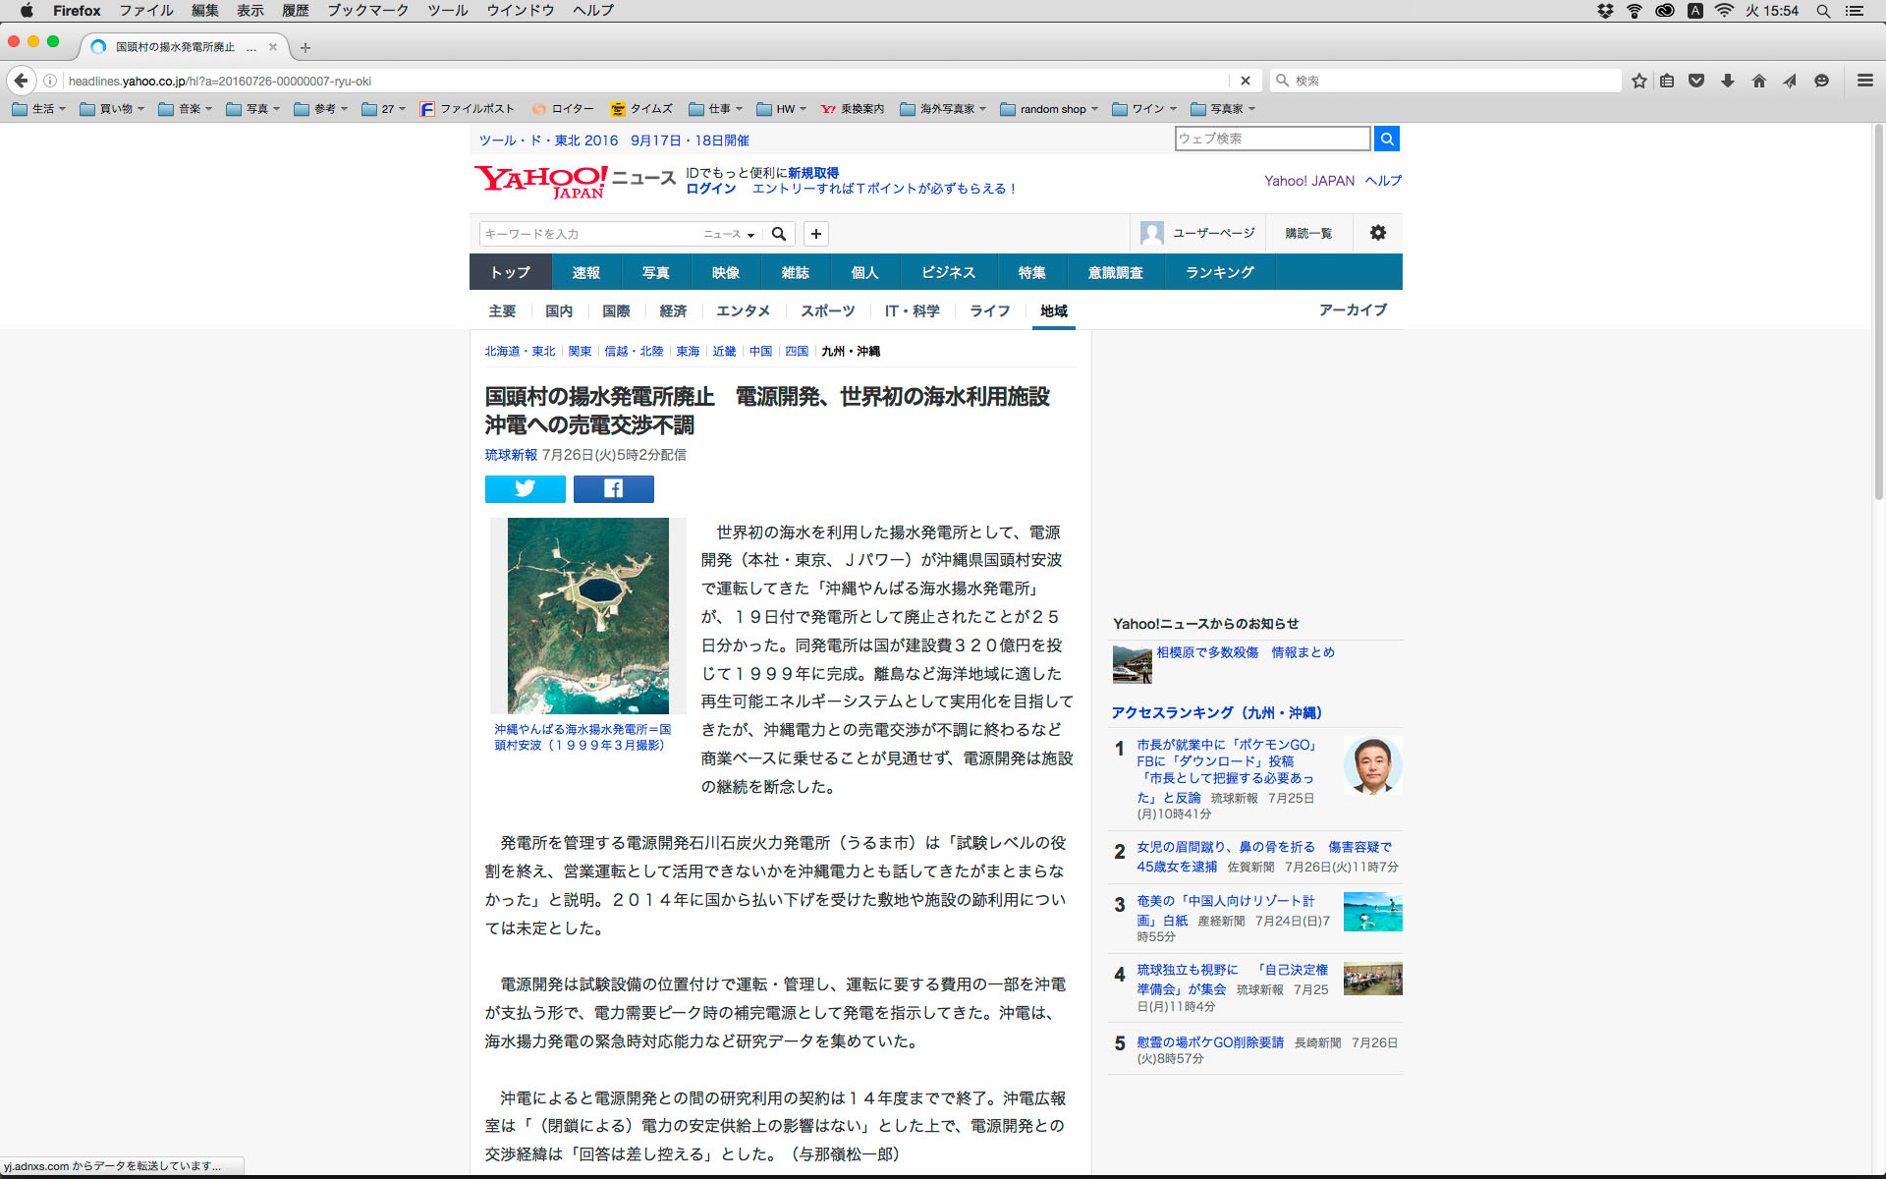Open Yahoo News settings gear

(x=1377, y=233)
